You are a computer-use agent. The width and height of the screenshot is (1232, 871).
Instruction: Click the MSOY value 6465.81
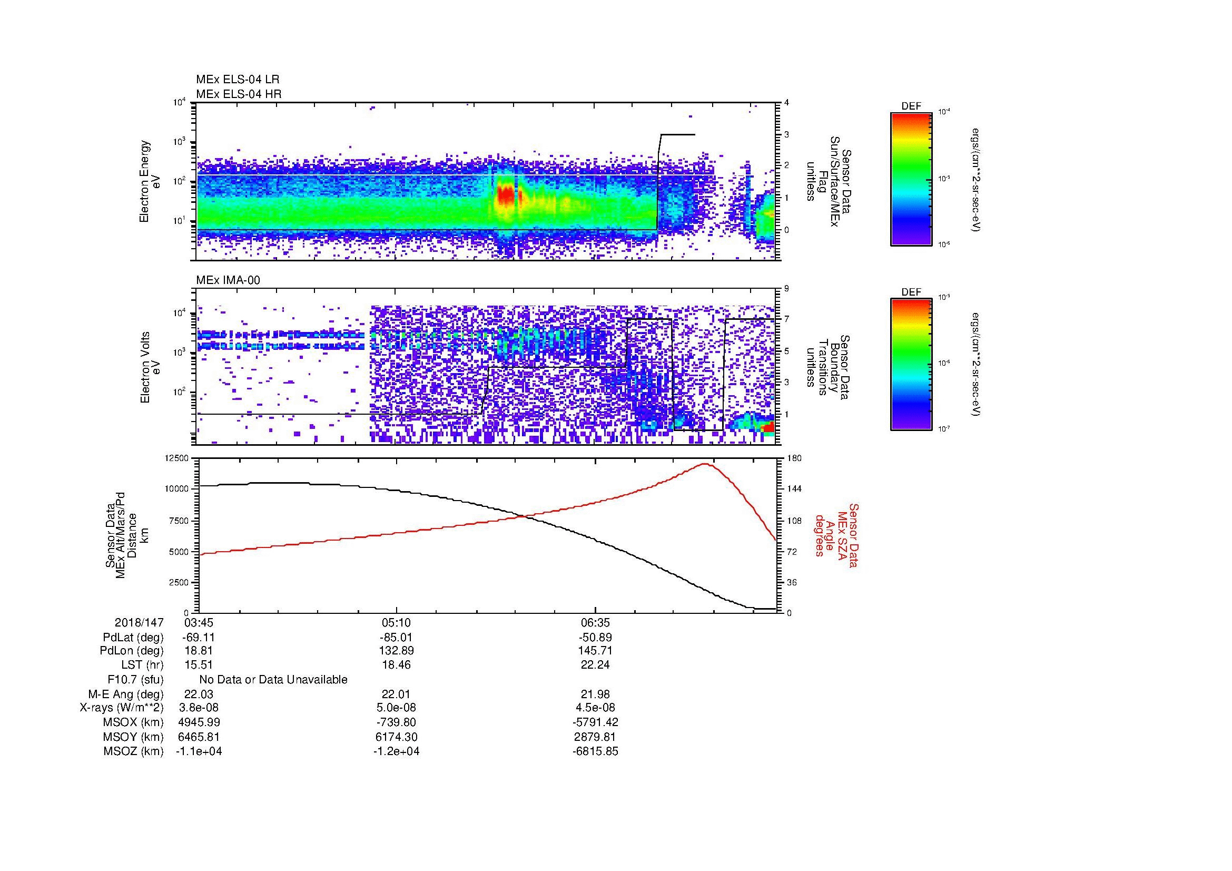(x=199, y=737)
